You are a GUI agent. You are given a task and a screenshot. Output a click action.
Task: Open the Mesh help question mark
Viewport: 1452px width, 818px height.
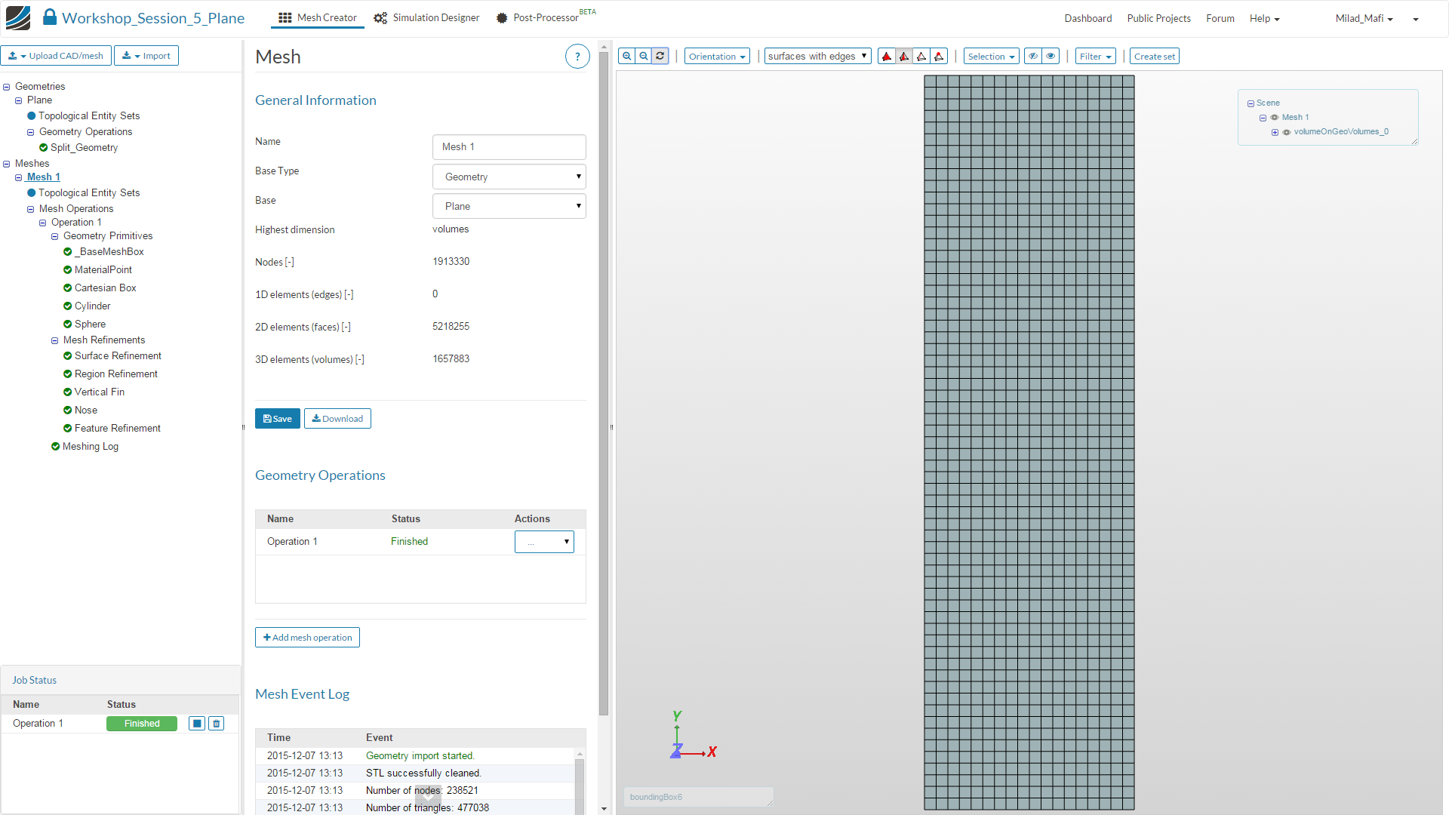point(577,57)
